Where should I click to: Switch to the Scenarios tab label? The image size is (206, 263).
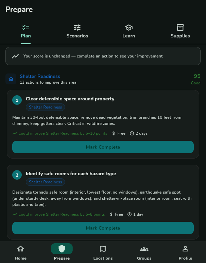tap(77, 36)
